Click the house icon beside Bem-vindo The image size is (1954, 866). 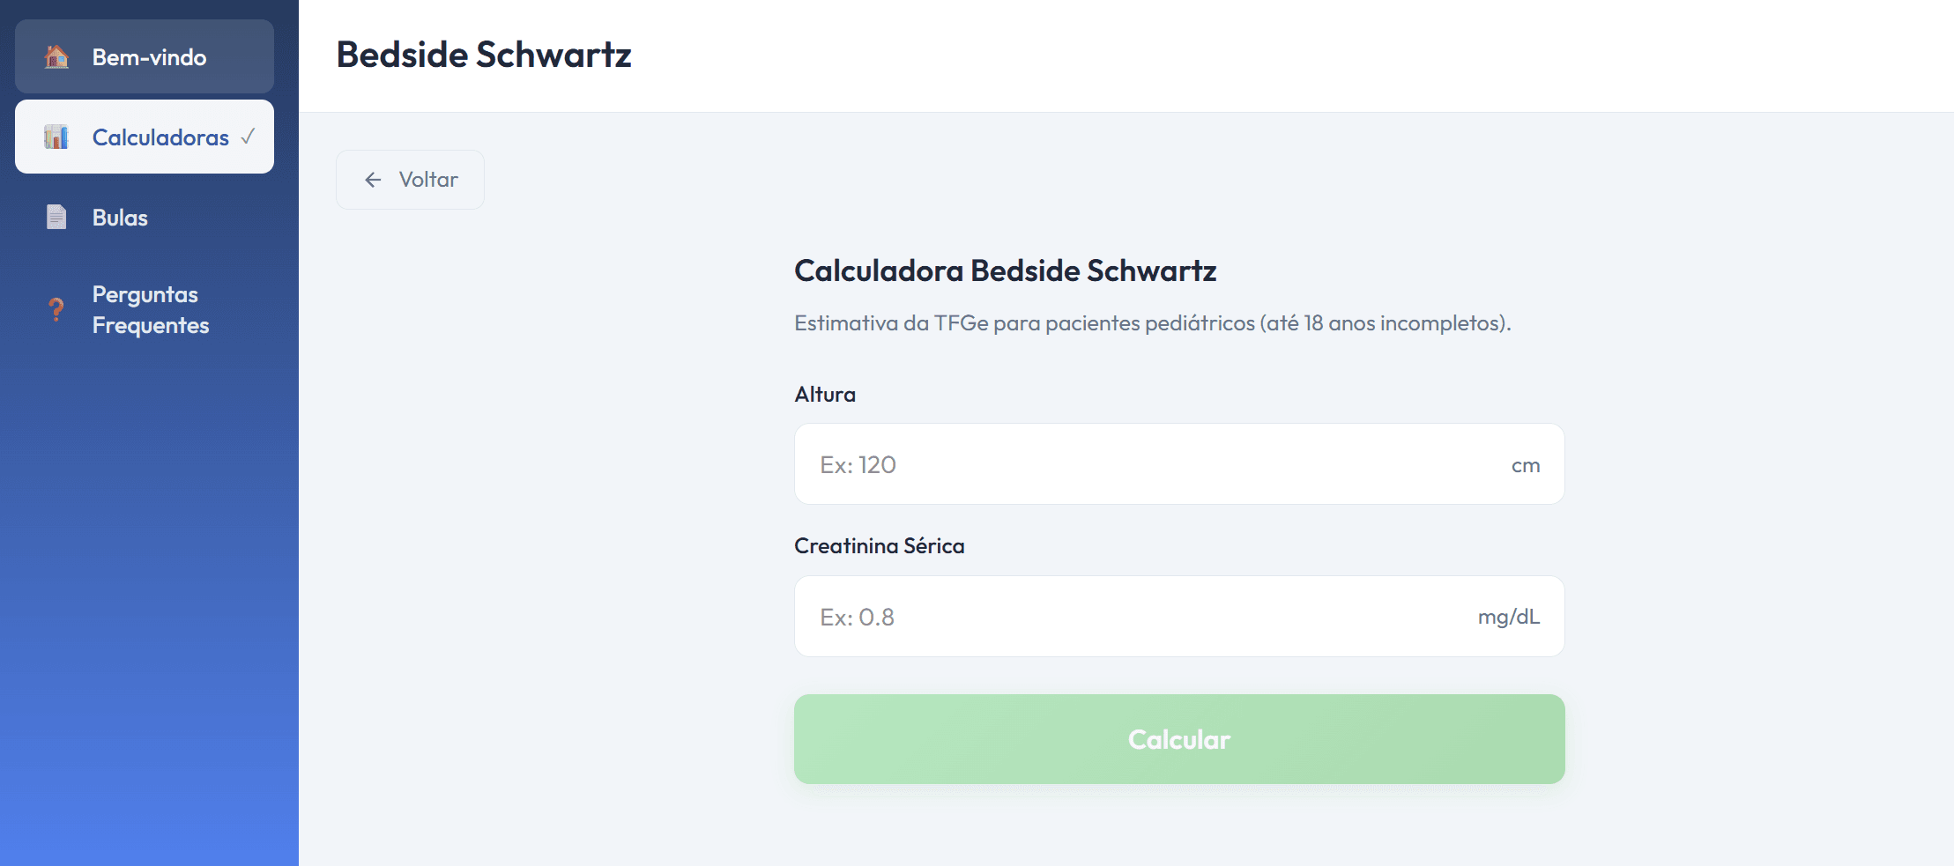(56, 57)
